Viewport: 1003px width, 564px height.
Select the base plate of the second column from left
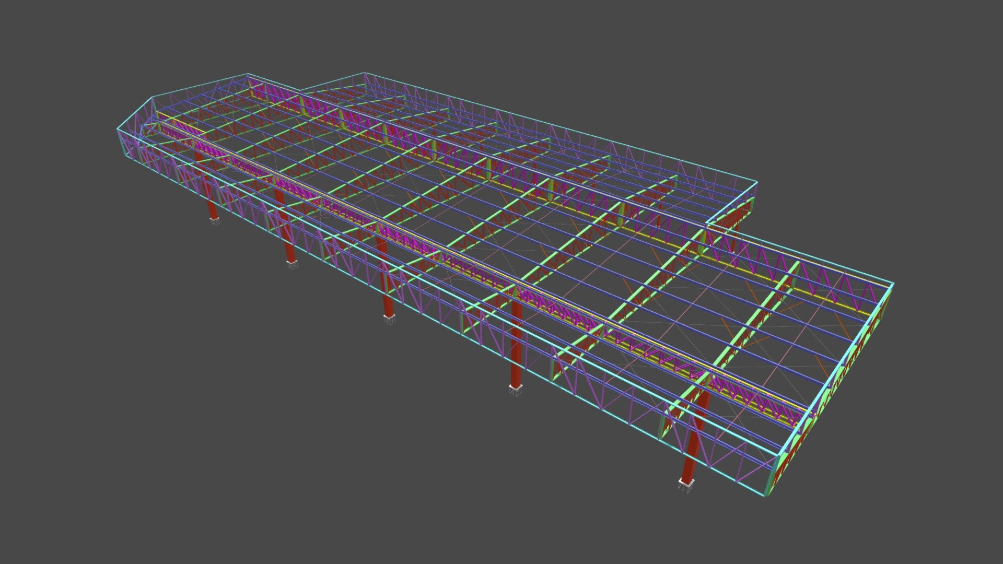tap(292, 264)
